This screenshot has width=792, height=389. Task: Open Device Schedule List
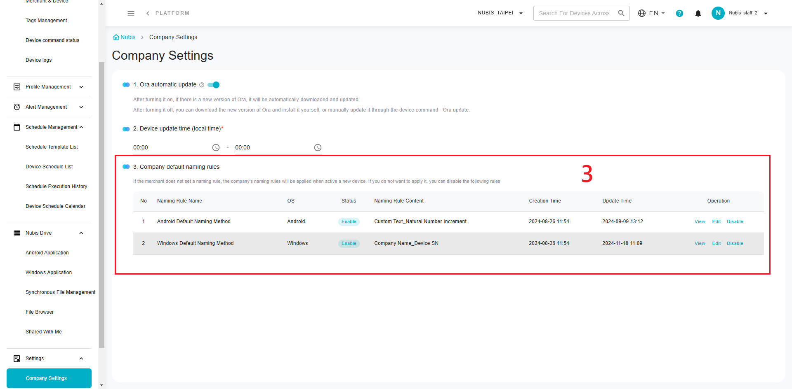(x=49, y=167)
